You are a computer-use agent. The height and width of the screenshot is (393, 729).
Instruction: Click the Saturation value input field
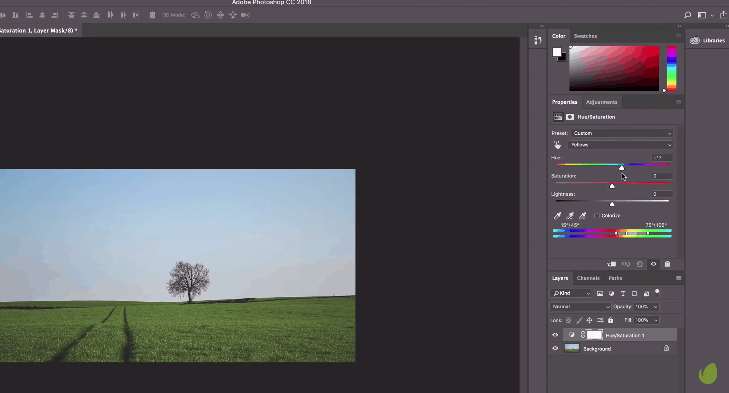pos(662,176)
